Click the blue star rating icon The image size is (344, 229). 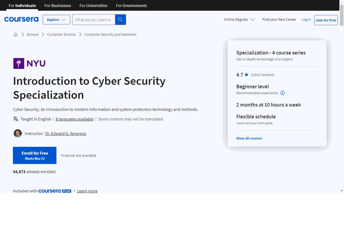(x=247, y=74)
